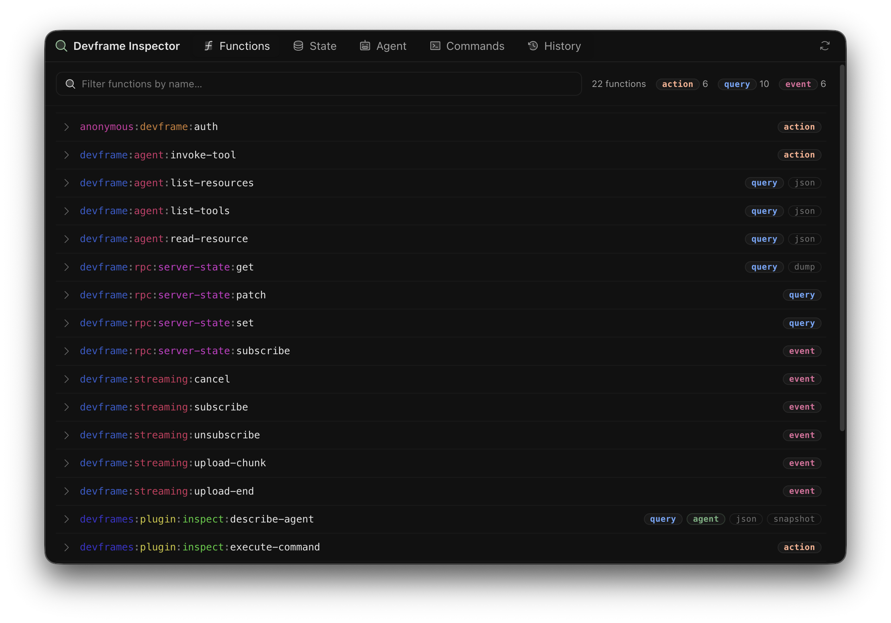Expand devframe:streaming:subscribe chevron
The image size is (891, 623).
(x=67, y=407)
